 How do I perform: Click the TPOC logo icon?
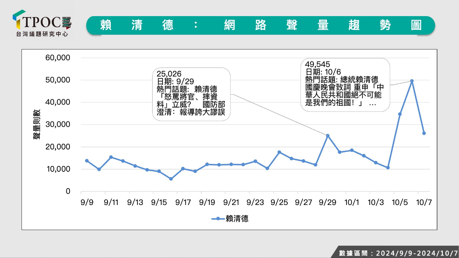coord(19,20)
